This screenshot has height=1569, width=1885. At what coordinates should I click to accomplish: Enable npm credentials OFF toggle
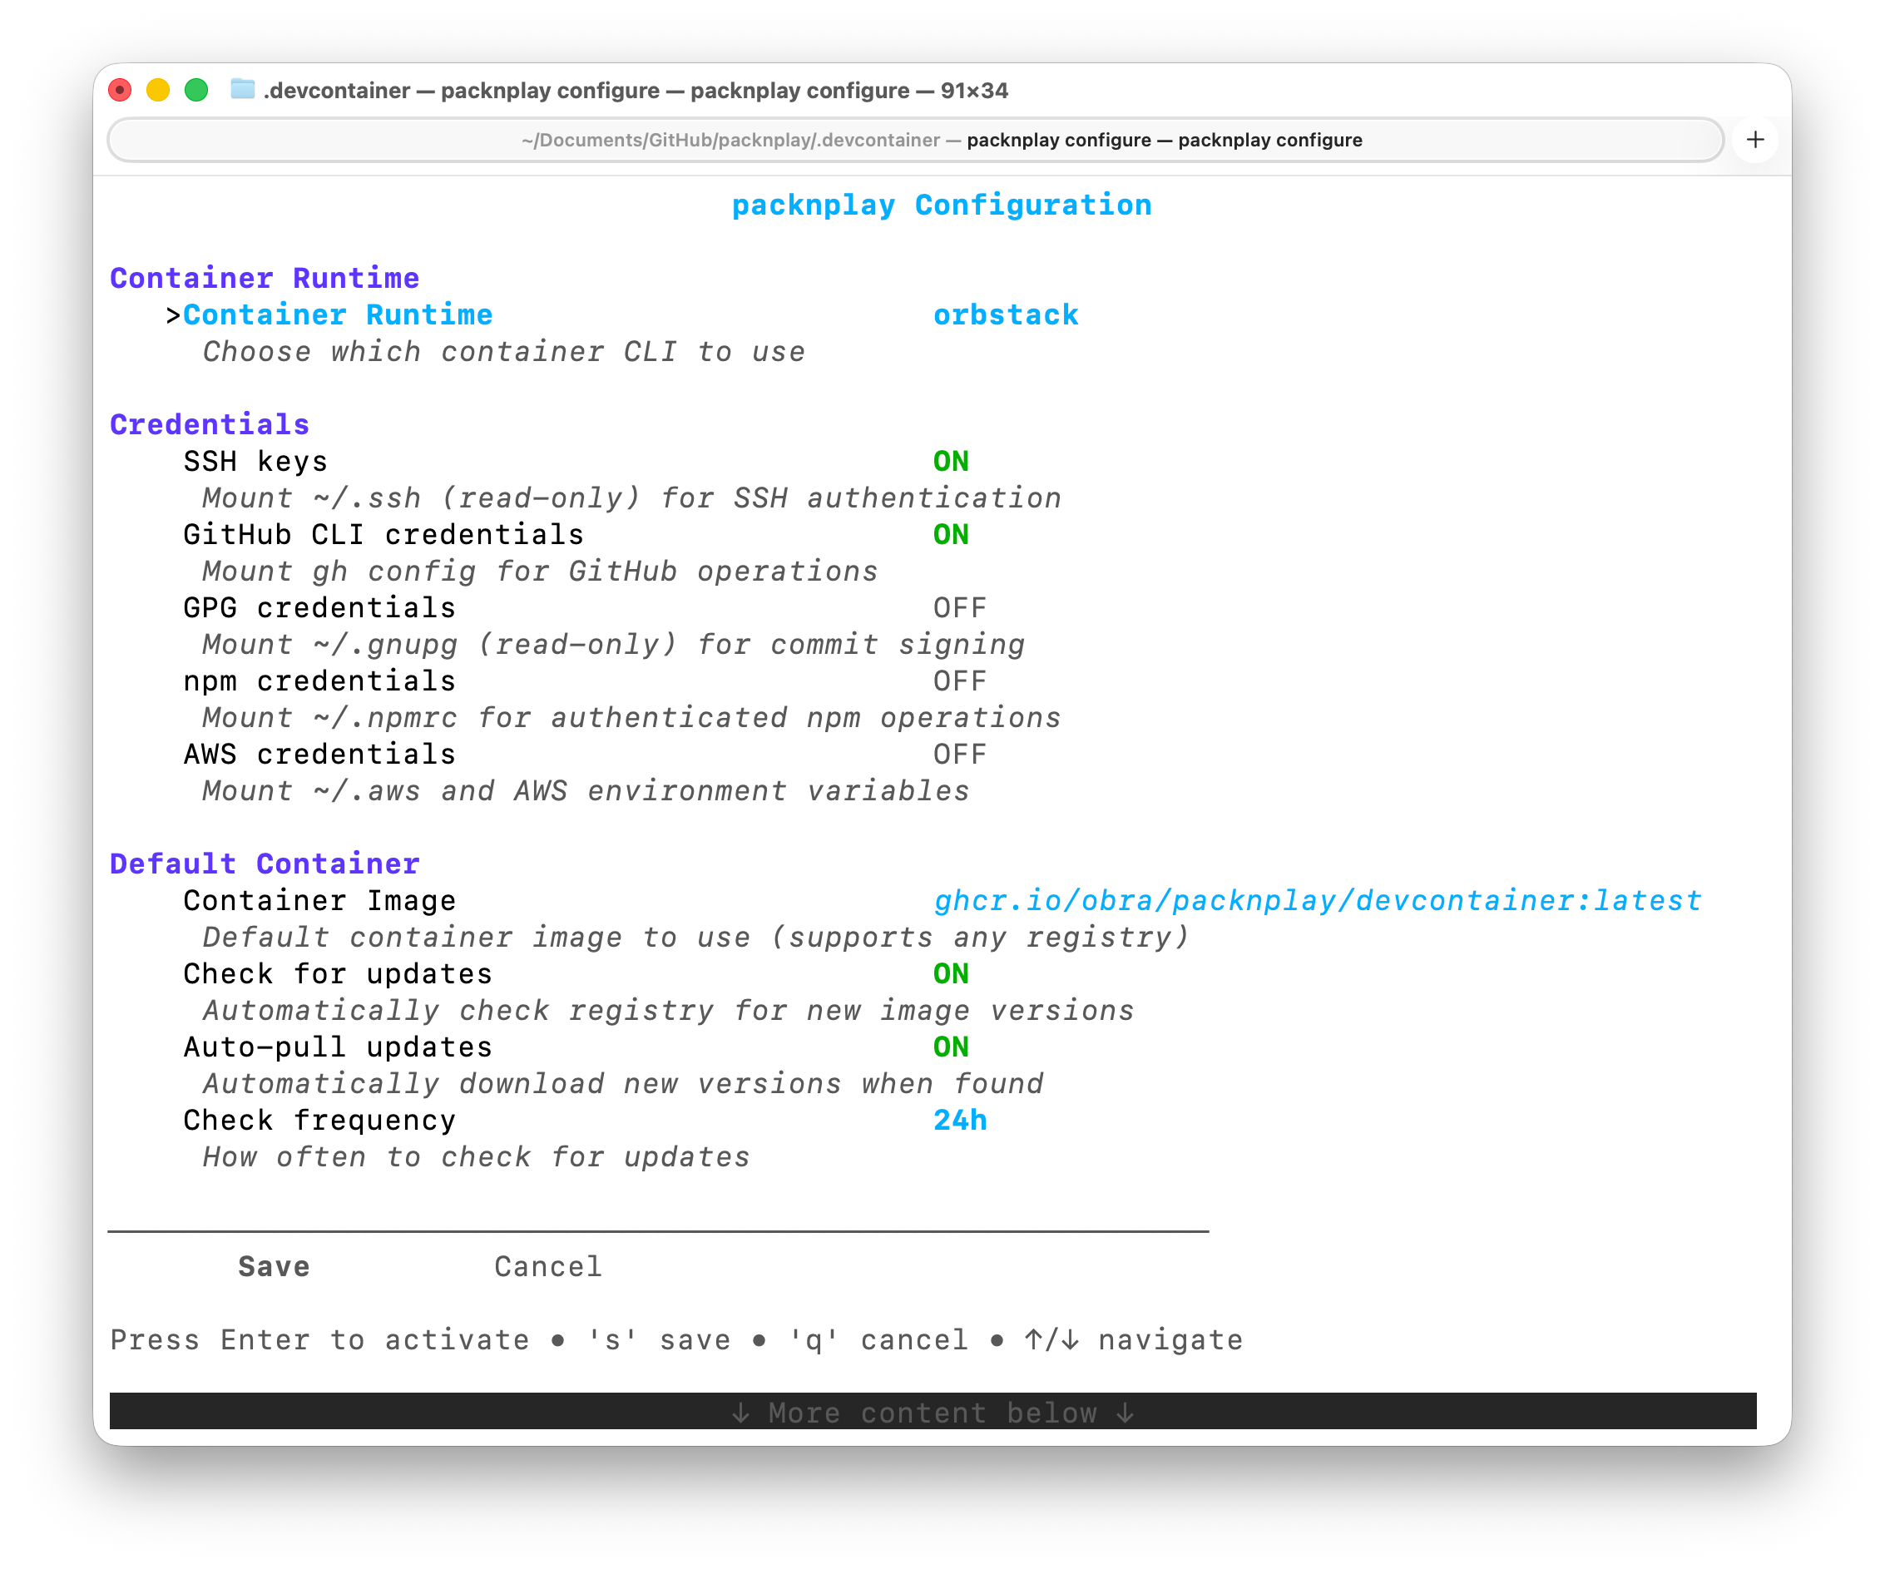point(958,681)
